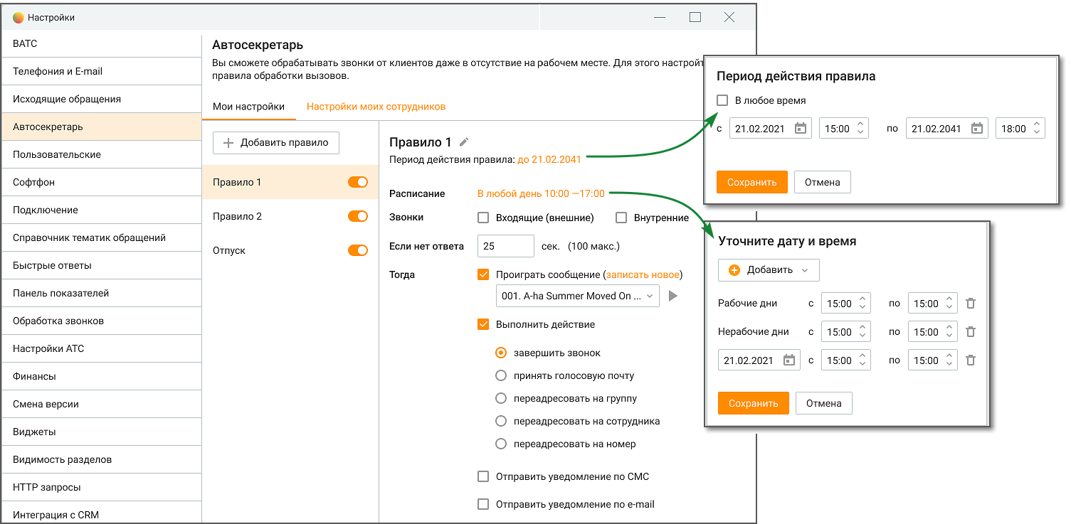Enable В любое время checkbox
This screenshot has width=1071, height=524.
pyautogui.click(x=722, y=100)
